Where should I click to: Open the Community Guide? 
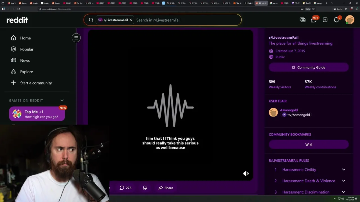point(309,67)
